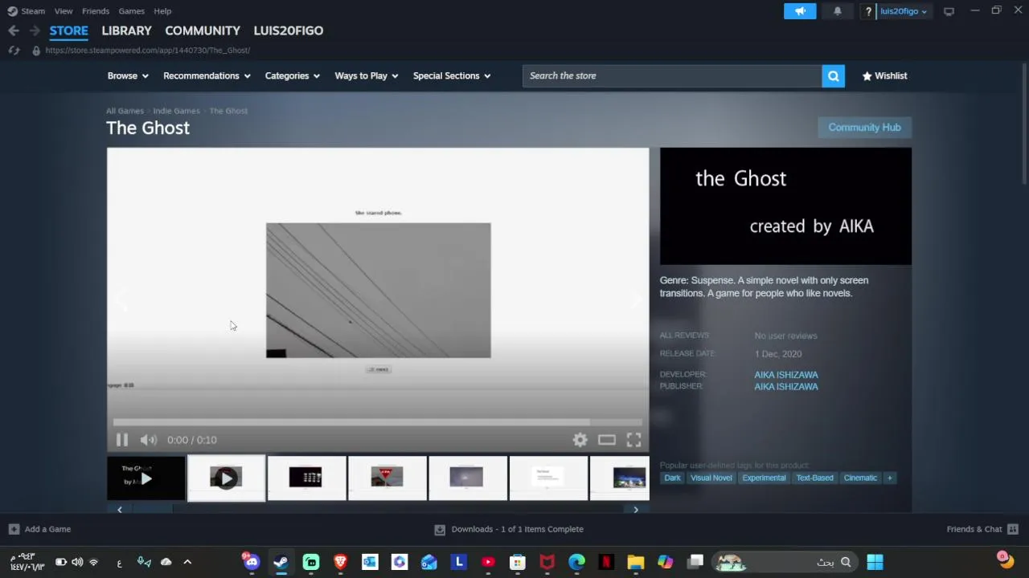Image resolution: width=1029 pixels, height=578 pixels.
Task: Click the AIKA ISHIZAWA publisher link
Action: (x=786, y=387)
